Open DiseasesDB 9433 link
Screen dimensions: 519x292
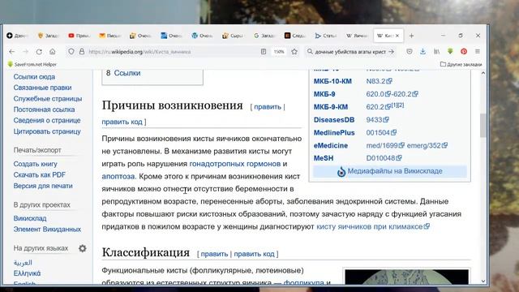click(x=377, y=120)
